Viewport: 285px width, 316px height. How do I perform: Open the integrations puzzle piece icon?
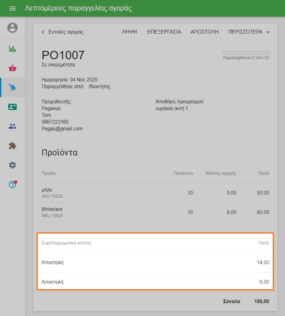pyautogui.click(x=13, y=146)
